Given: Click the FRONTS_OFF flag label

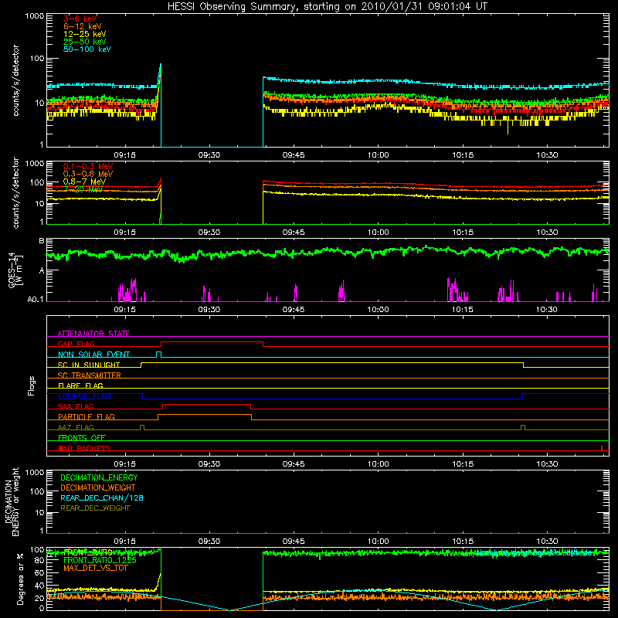Looking at the screenshot, I should pyautogui.click(x=82, y=437).
